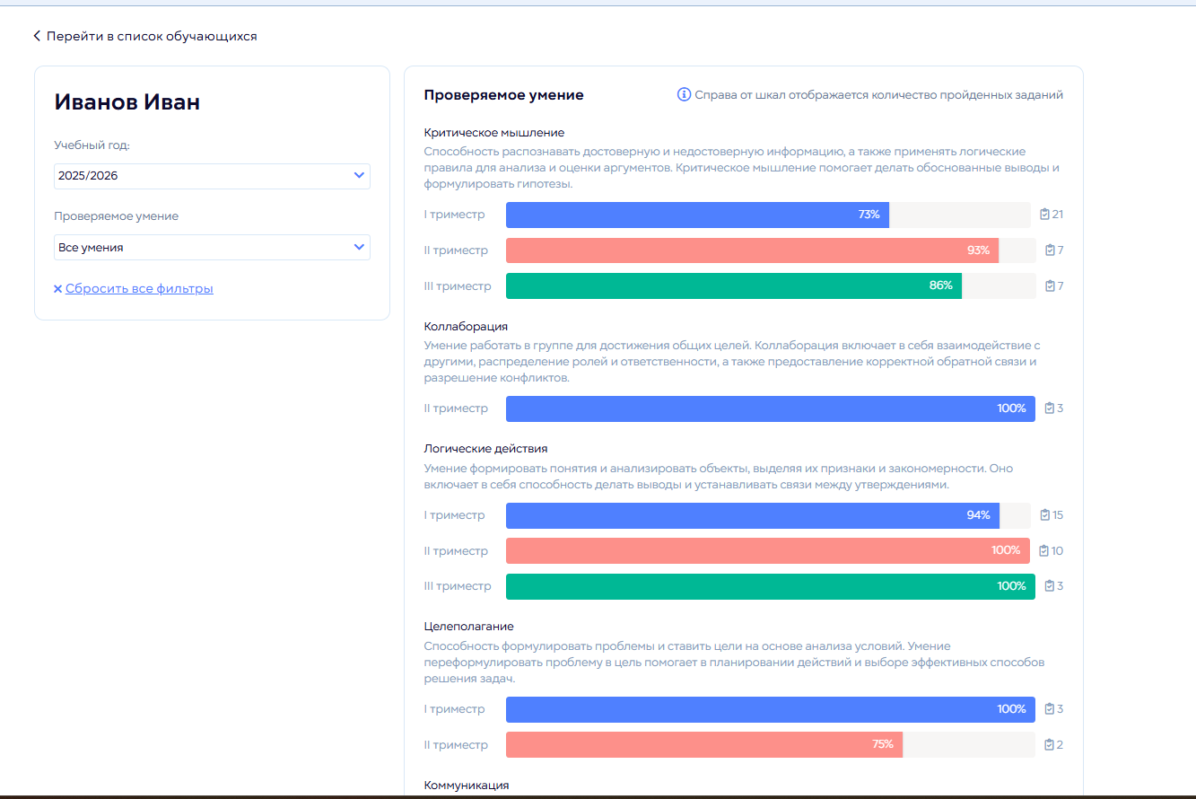The width and height of the screenshot is (1196, 799).
Task: Open the Проверяемое умение dropdown showing Все умения
Action: point(212,247)
